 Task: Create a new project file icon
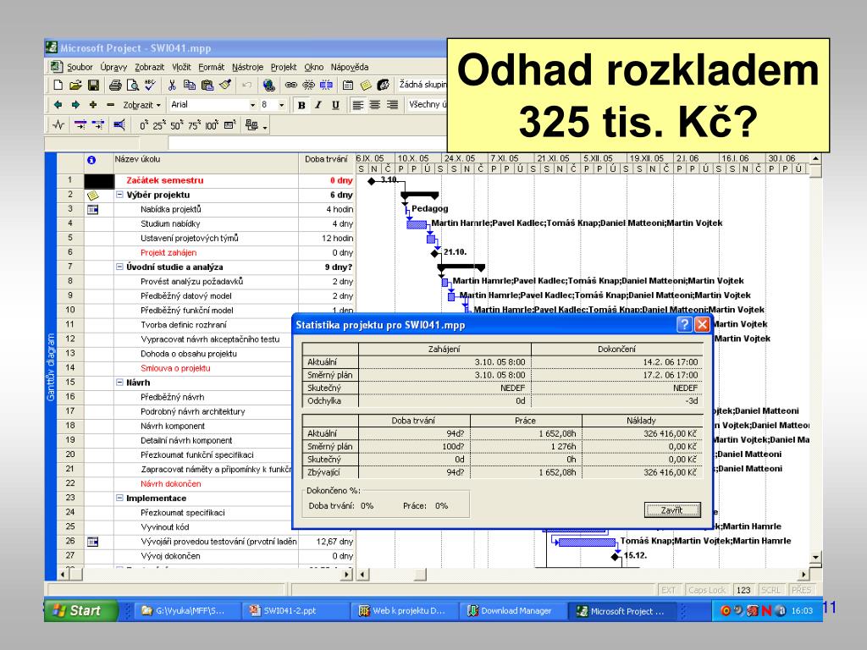point(58,85)
